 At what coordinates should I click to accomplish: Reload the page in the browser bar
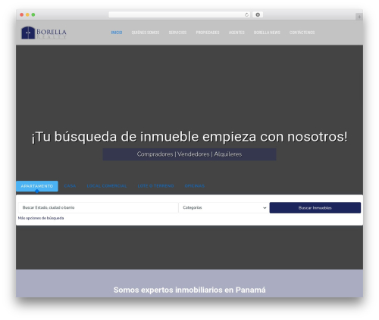click(246, 14)
